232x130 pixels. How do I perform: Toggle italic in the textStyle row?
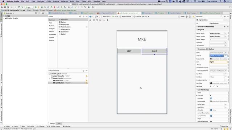point(214,86)
